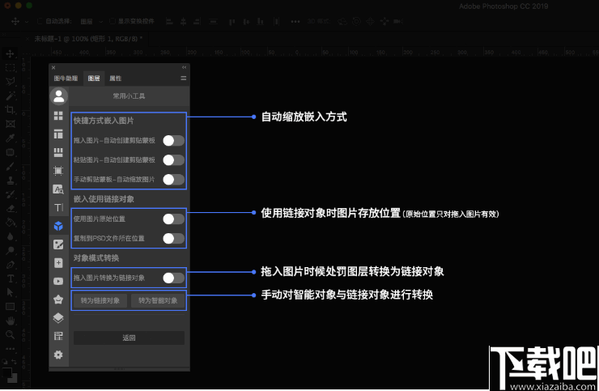Open the align list icon above the gear

tap(58, 336)
